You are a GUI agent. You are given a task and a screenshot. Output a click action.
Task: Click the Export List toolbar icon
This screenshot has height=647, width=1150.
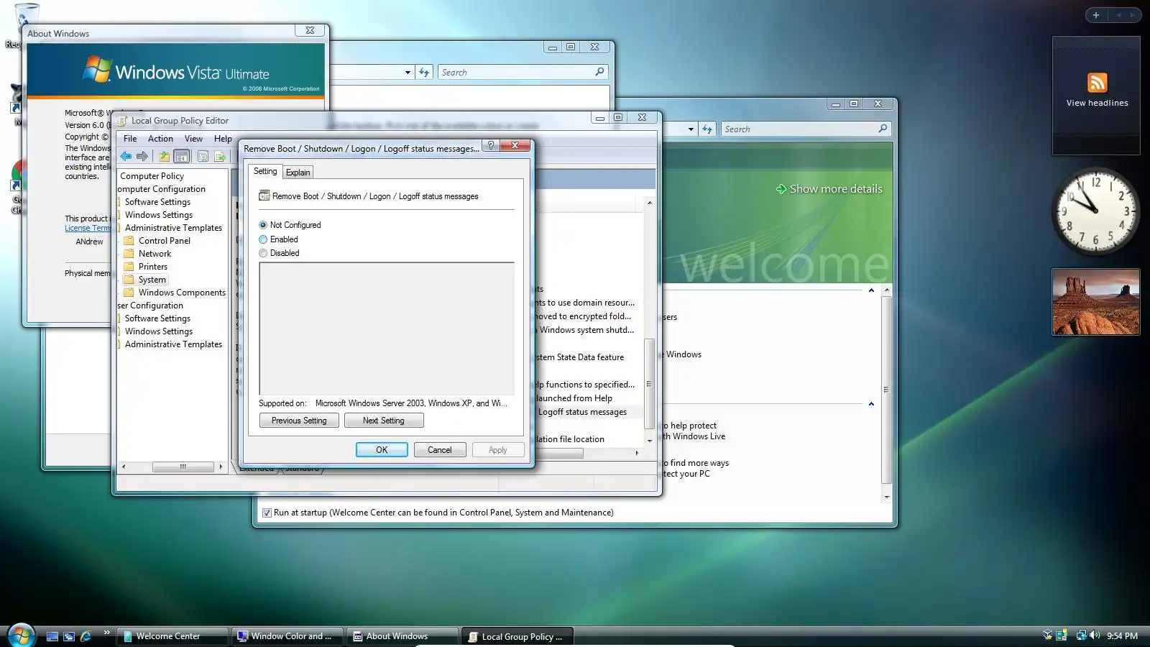(x=220, y=156)
